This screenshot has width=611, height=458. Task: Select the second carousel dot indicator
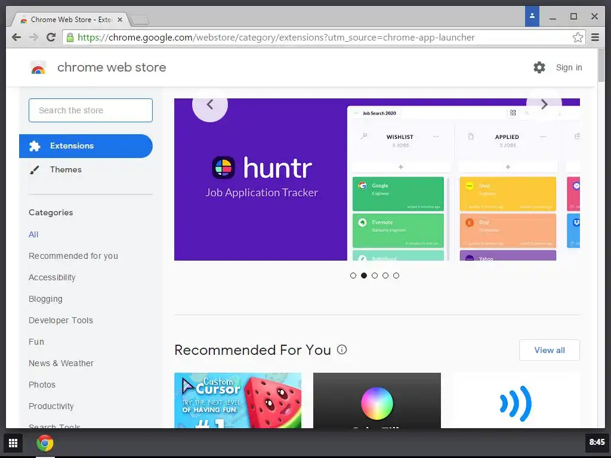pos(364,276)
